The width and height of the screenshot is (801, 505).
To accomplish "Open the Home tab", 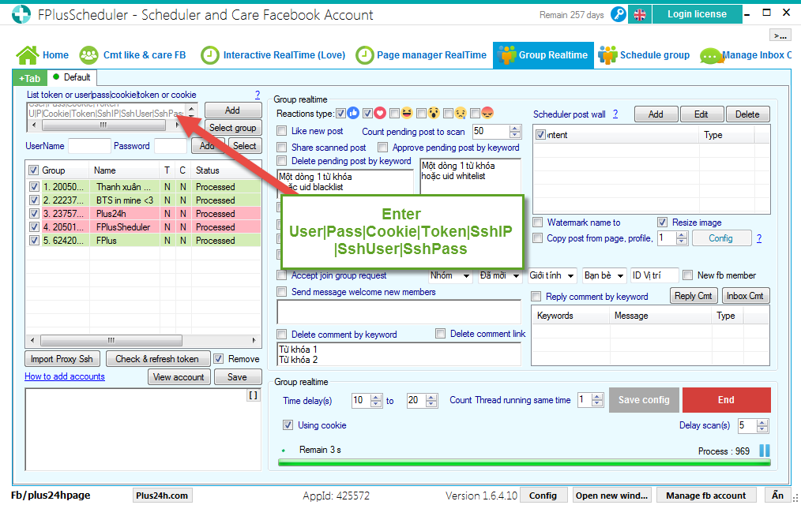I will (43, 55).
